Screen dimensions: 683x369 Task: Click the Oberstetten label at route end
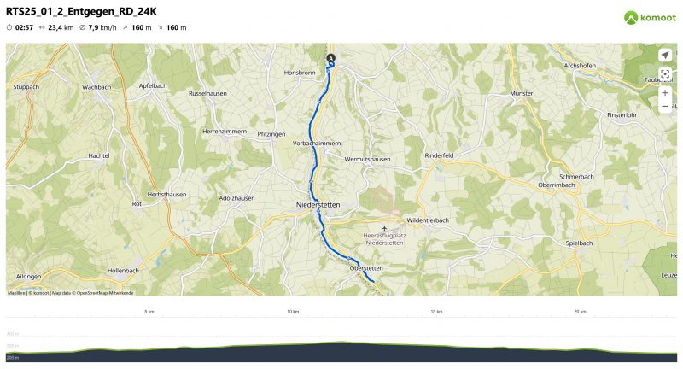point(366,268)
